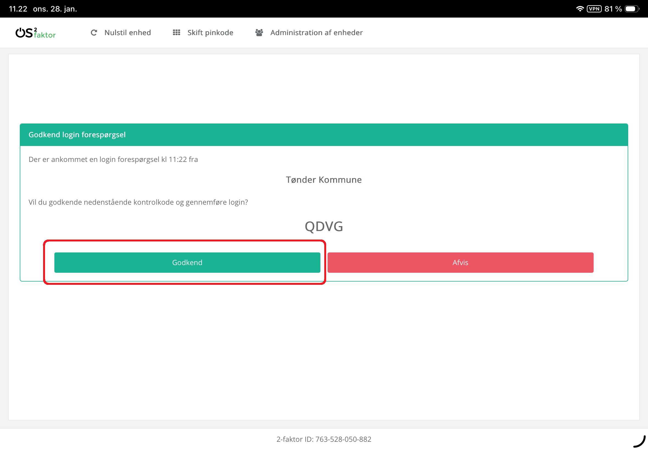648x450 pixels.
Task: Open Administration af enheder menu
Action: pos(316,33)
